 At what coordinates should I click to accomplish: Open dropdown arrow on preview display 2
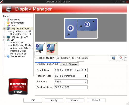94,21
